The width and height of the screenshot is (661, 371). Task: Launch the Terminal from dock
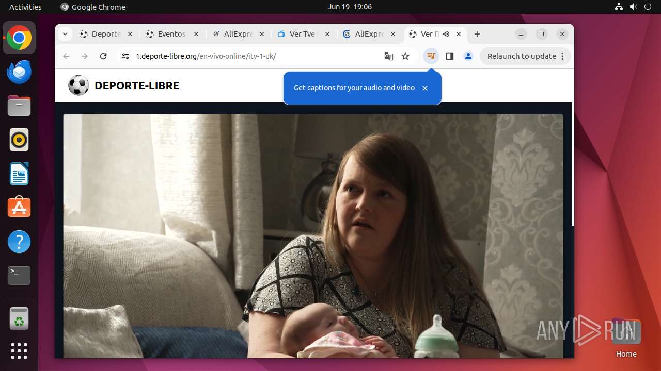19,276
